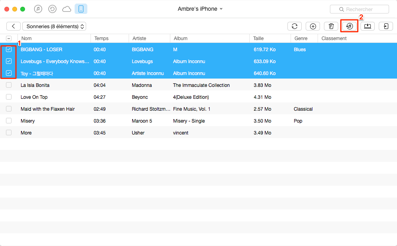397x246 pixels.
Task: Add new ringtones with the plus icon
Action: click(x=313, y=26)
